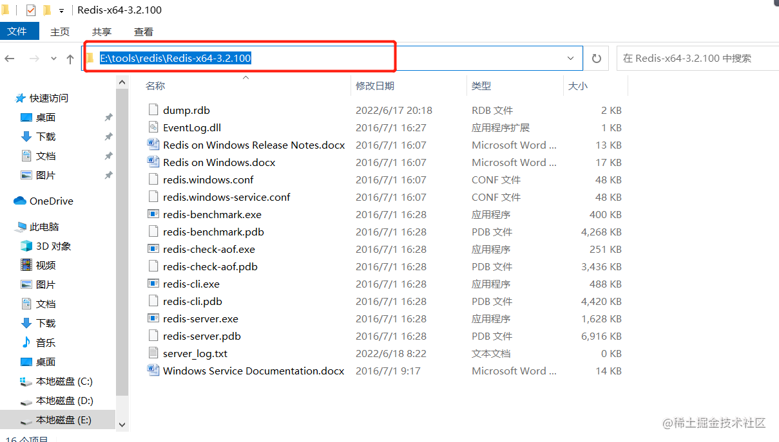779x442 pixels.
Task: Go up one folder with the up arrow
Action: (70, 59)
